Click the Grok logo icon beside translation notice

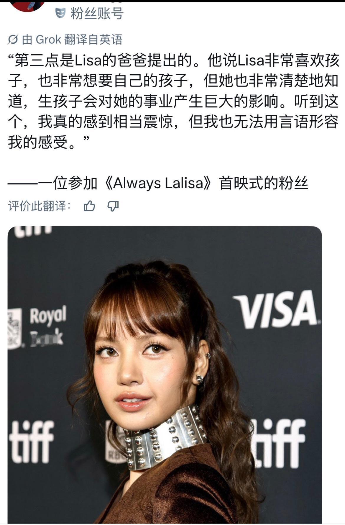click(x=13, y=39)
